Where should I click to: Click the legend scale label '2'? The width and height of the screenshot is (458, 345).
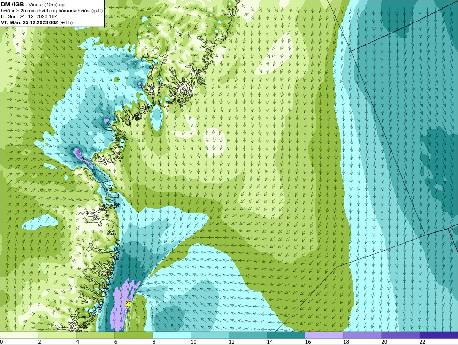[x=39, y=342]
